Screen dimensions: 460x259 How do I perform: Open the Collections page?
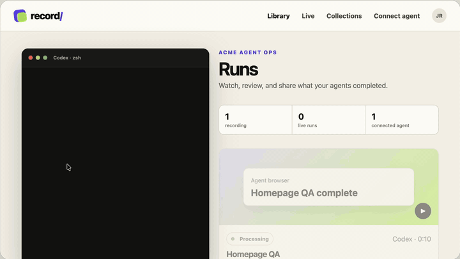coord(344,16)
